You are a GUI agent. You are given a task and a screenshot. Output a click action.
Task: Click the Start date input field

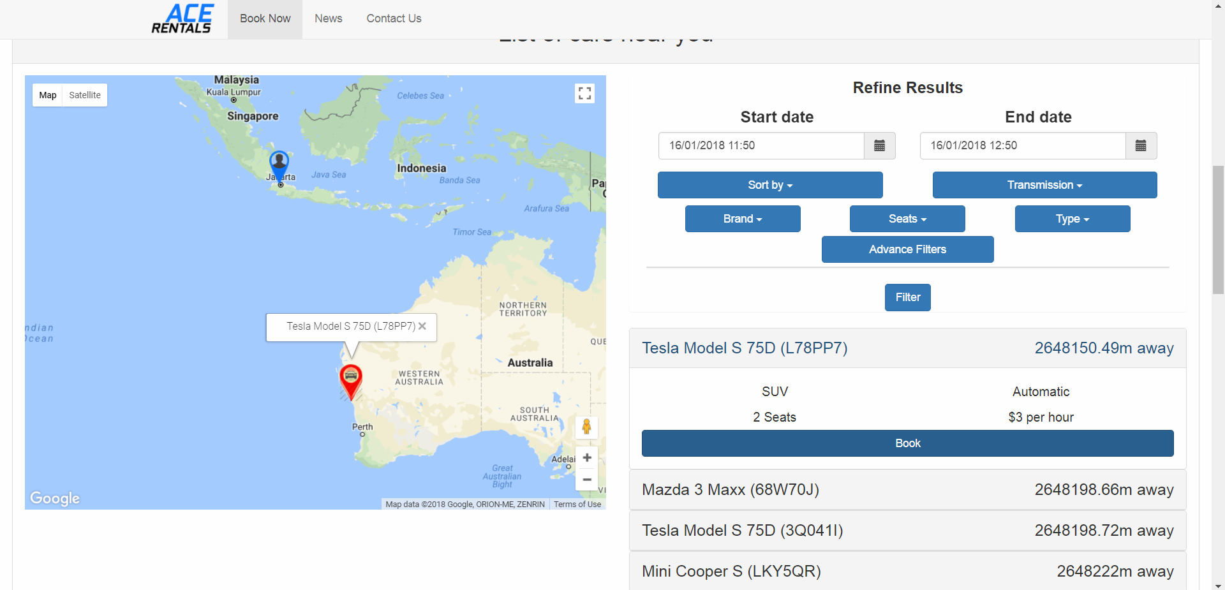point(761,146)
